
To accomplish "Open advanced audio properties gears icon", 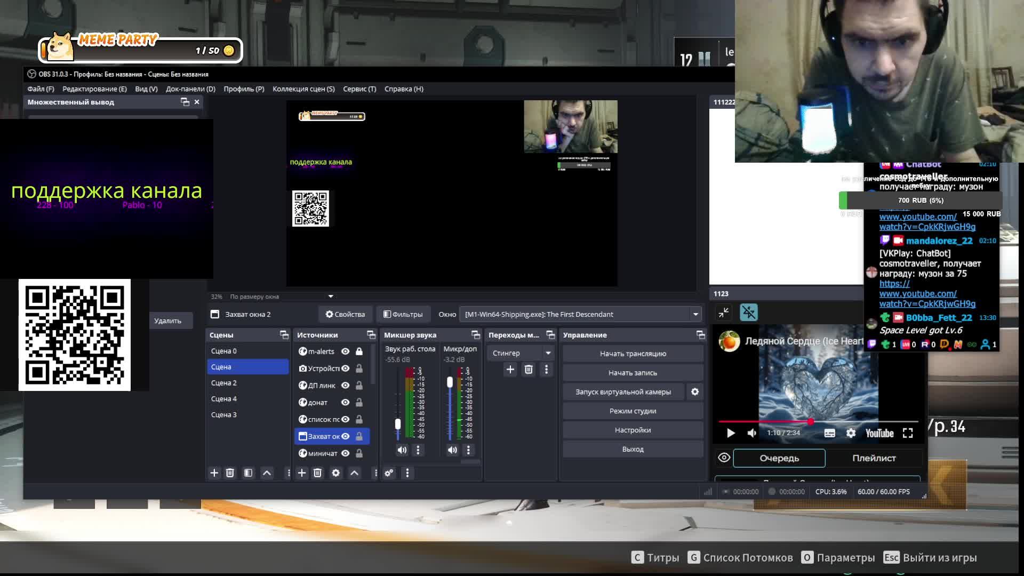I will 389,473.
